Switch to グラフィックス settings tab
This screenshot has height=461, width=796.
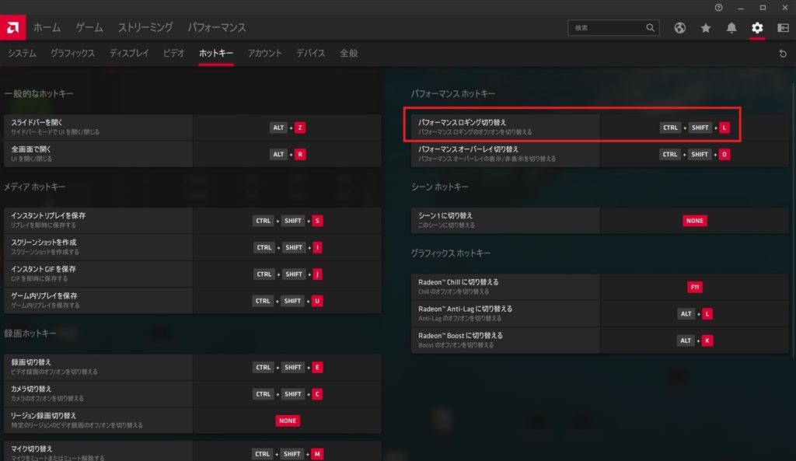[x=72, y=54]
